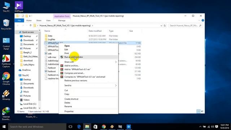The height and width of the screenshot is (130, 231).
Task: Select the Data folder row
Action: [93, 36]
